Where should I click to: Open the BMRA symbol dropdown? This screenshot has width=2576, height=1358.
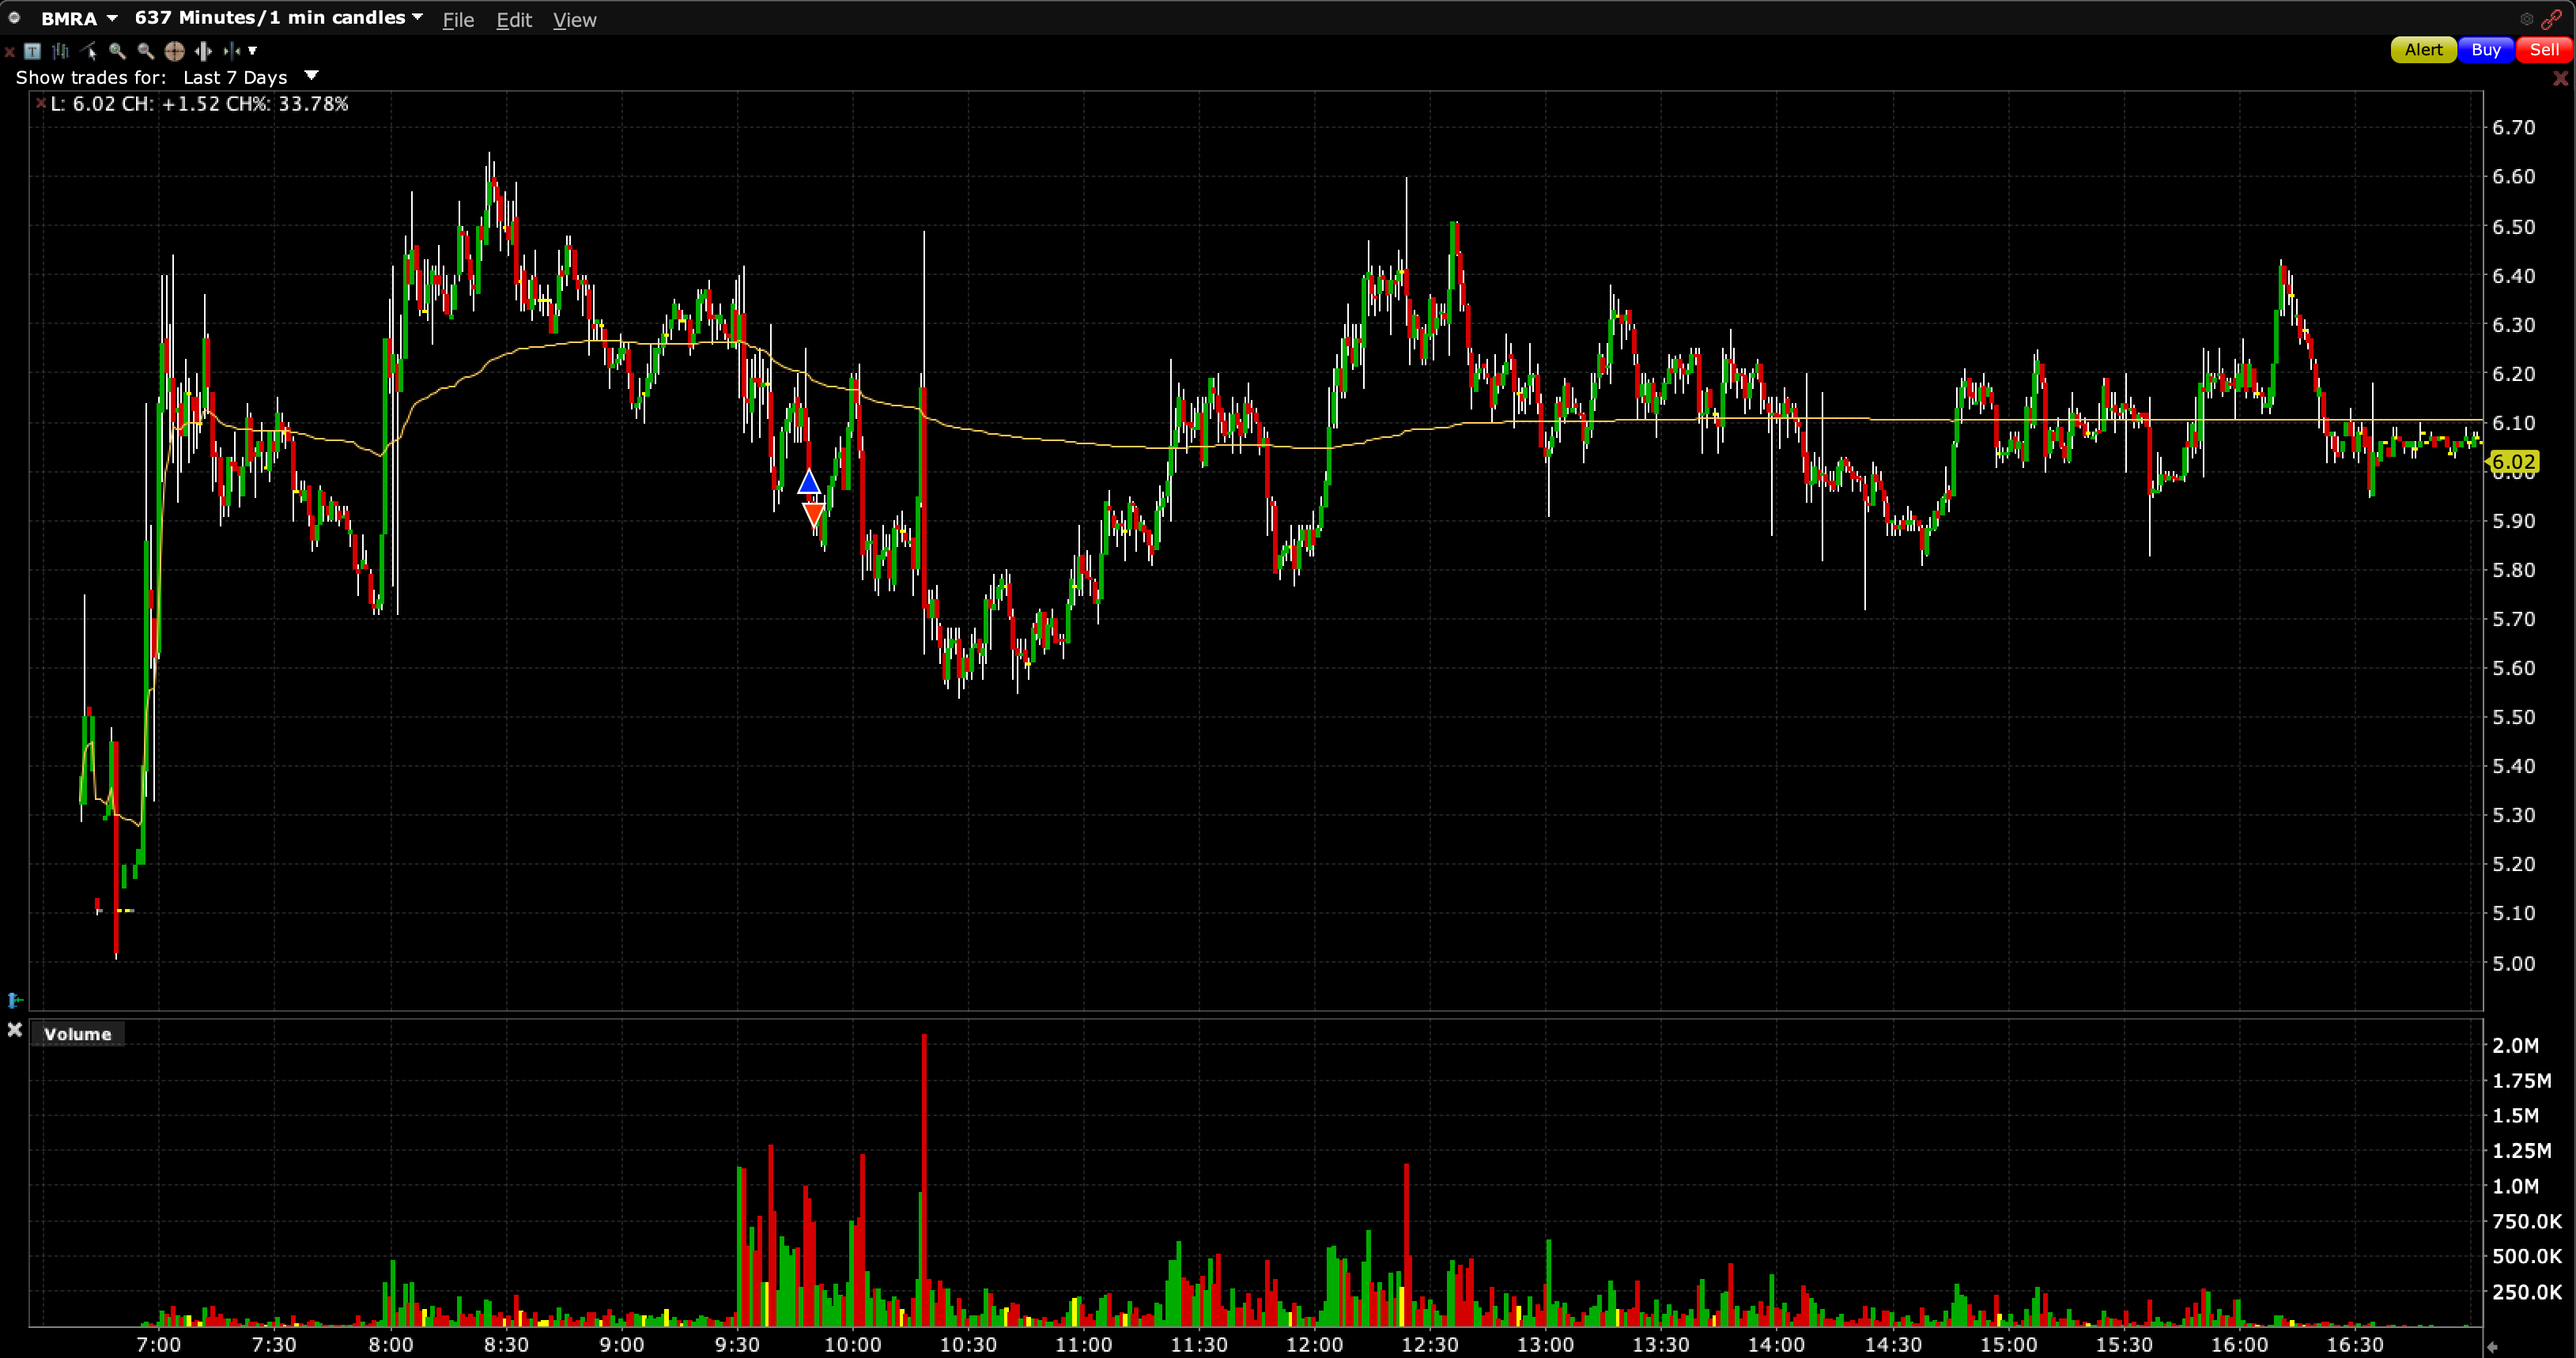112,18
